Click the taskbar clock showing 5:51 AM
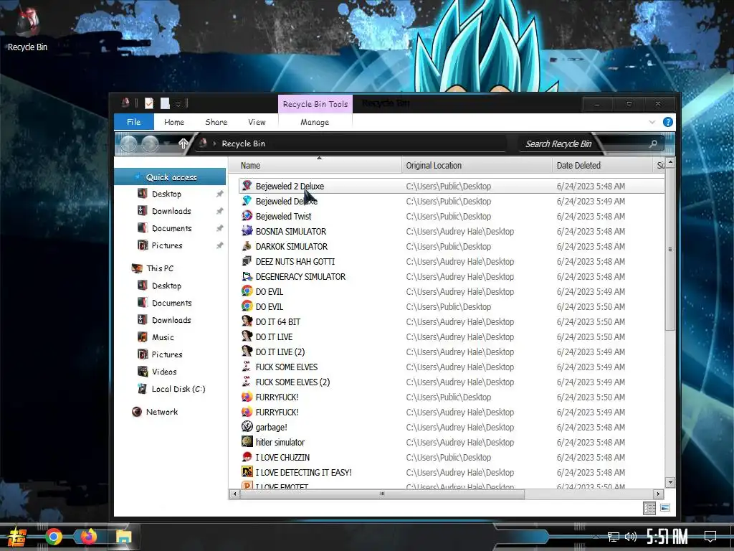734x551 pixels. click(667, 537)
